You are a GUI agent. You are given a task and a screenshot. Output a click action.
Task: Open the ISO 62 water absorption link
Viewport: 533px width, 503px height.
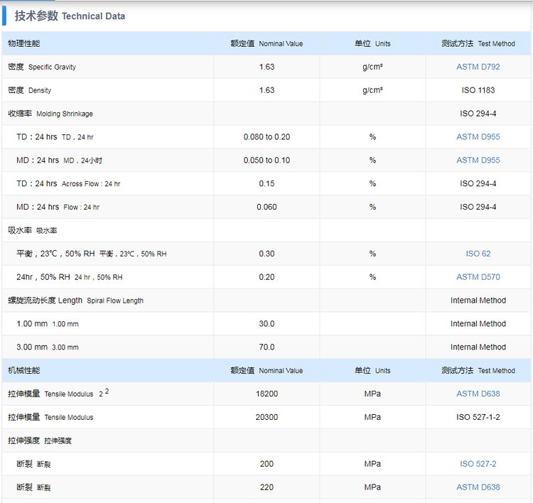pos(478,254)
